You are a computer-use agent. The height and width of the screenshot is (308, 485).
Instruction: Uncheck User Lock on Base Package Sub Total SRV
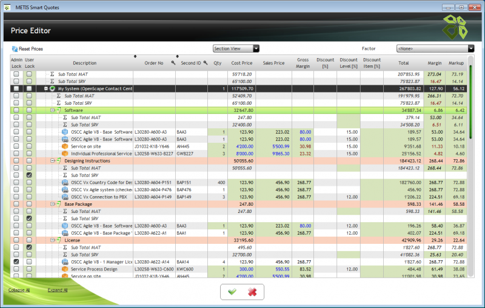[x=29, y=218]
